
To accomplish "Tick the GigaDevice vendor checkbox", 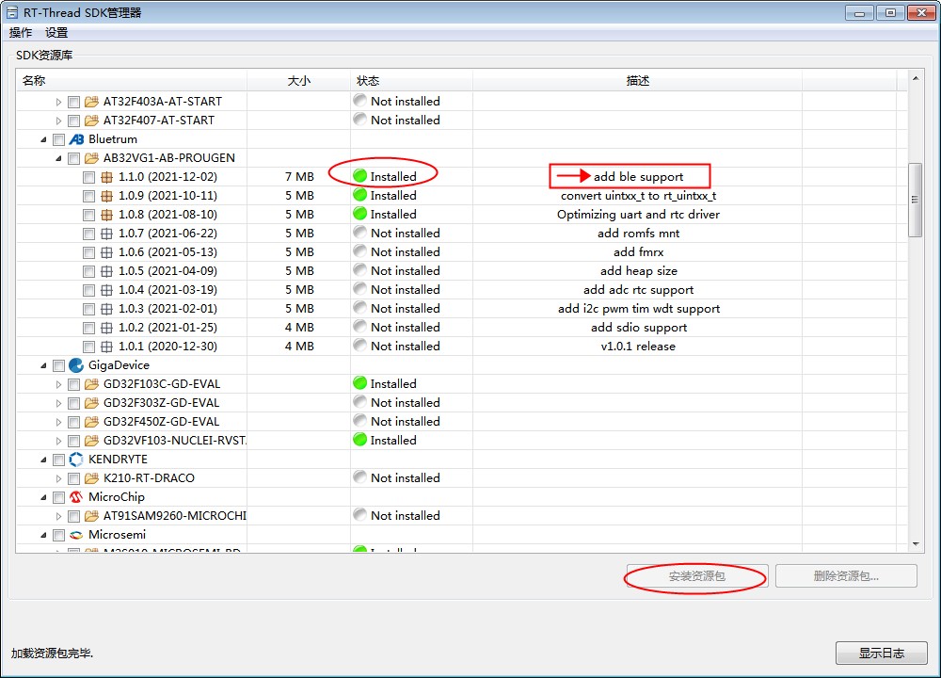I will (58, 365).
